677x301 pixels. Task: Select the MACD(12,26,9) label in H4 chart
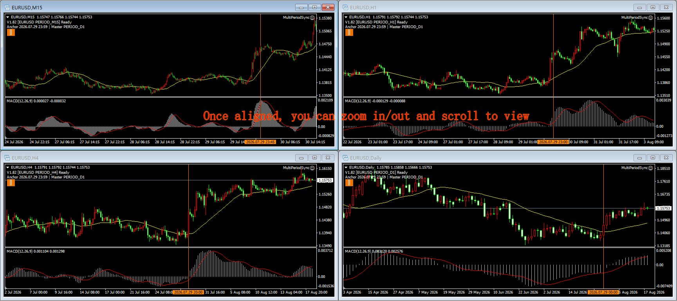click(x=20, y=251)
